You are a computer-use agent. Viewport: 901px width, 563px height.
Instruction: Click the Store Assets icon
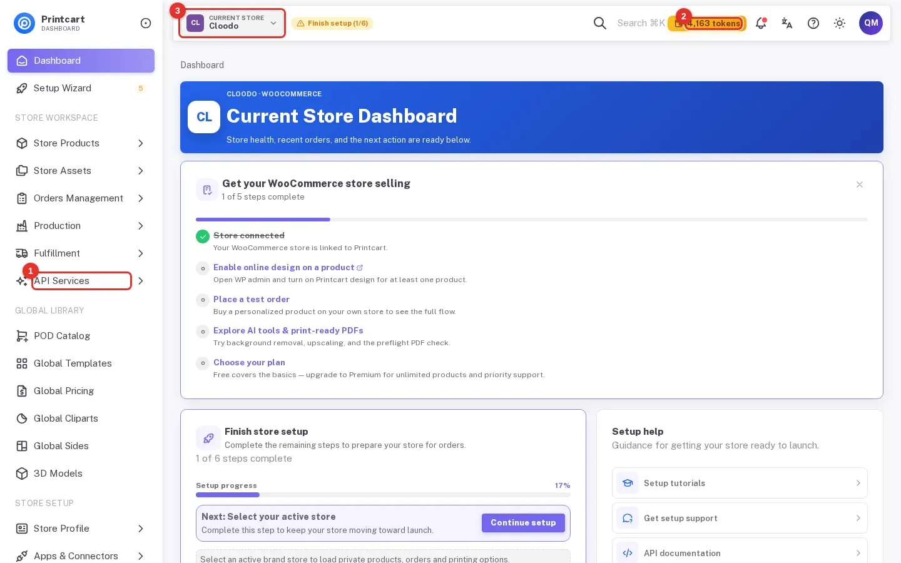pyautogui.click(x=22, y=171)
